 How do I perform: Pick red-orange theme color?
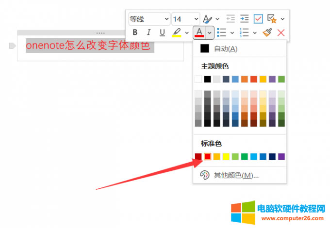tap(254, 79)
